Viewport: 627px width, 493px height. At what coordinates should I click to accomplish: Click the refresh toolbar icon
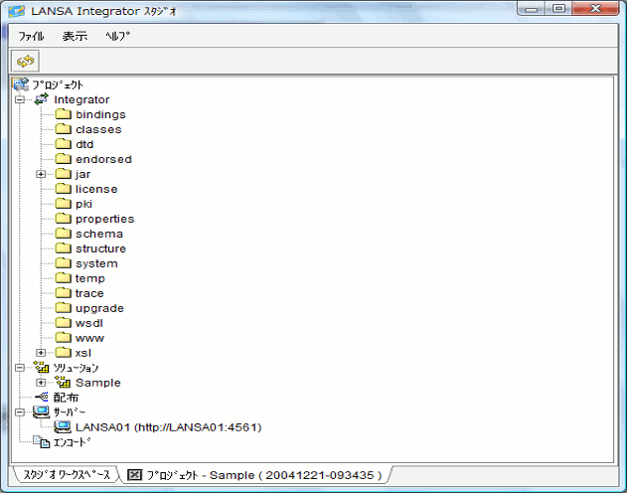[25, 62]
